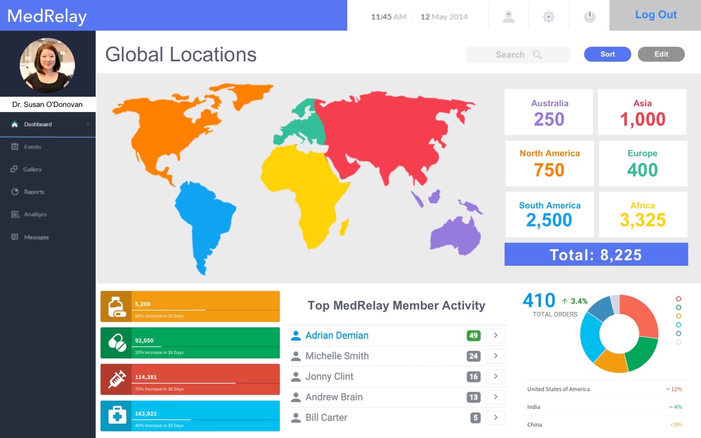Click the red down arrow for United States of America

668,389
